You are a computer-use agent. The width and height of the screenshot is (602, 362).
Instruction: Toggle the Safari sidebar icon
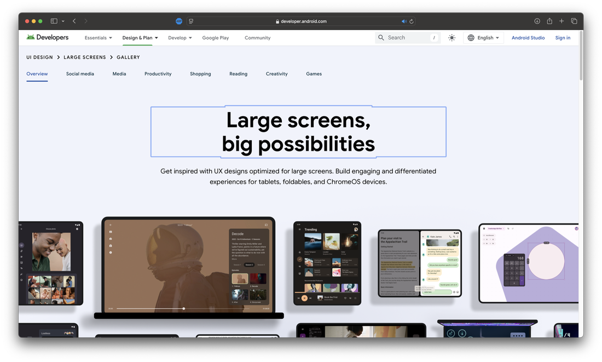tap(54, 21)
